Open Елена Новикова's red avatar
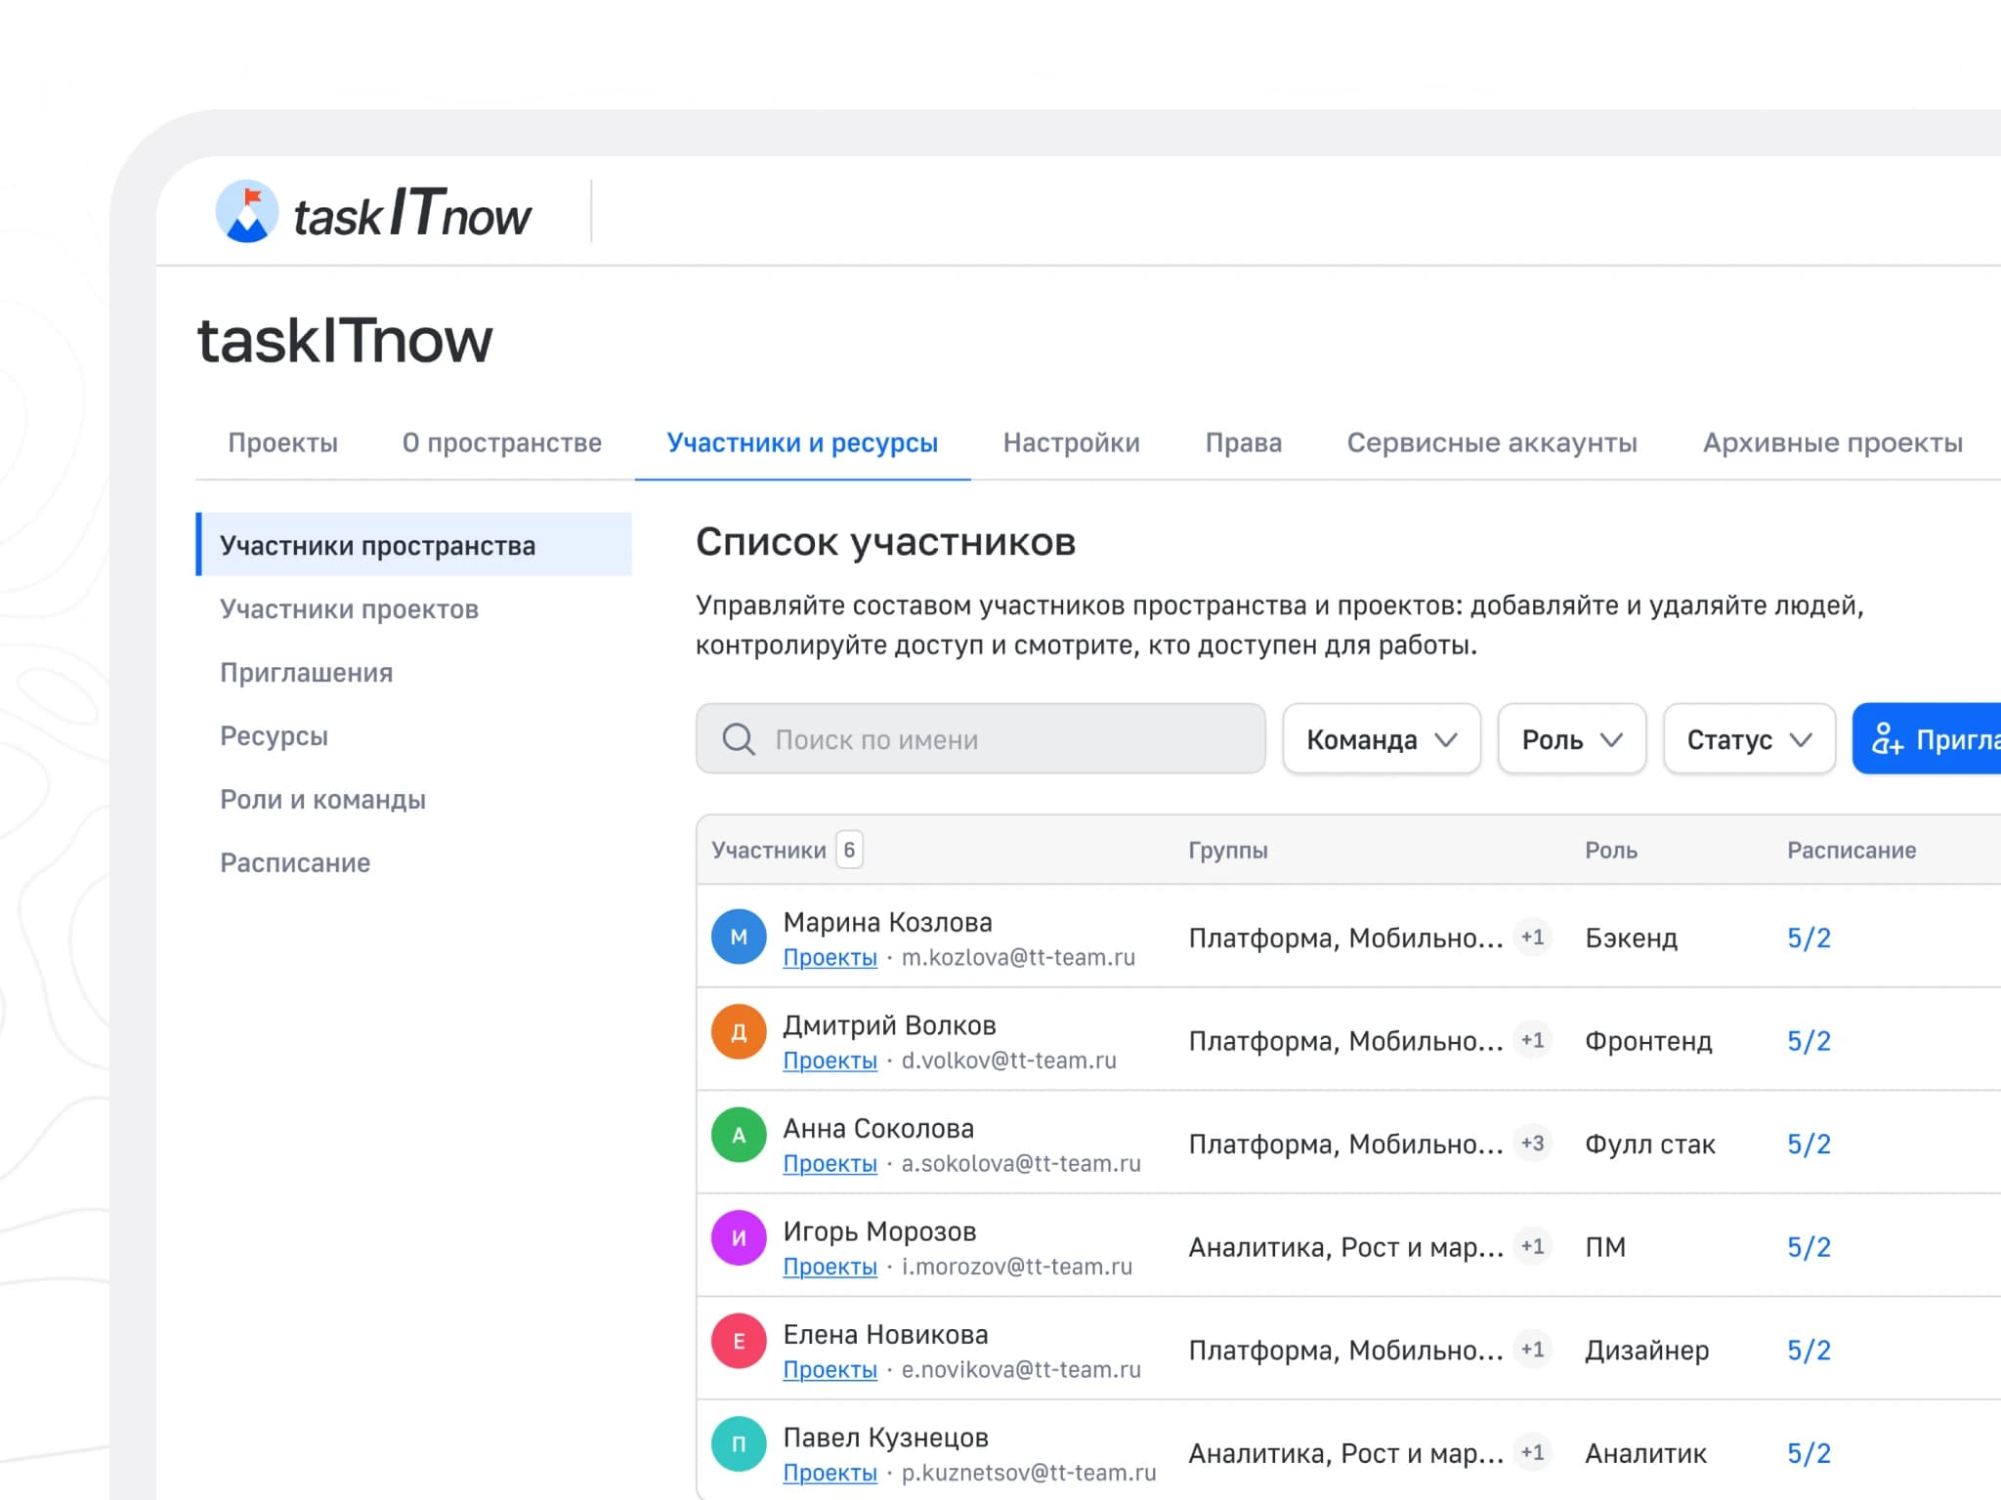Viewport: 2001px width, 1500px height. (739, 1341)
